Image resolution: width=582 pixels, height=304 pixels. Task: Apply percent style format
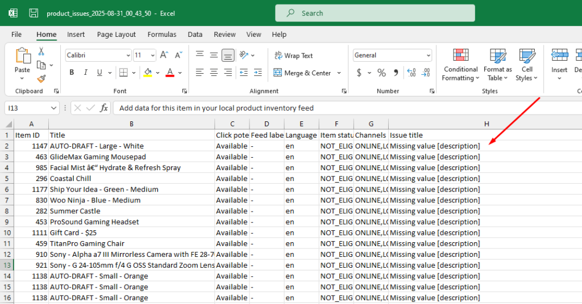381,73
